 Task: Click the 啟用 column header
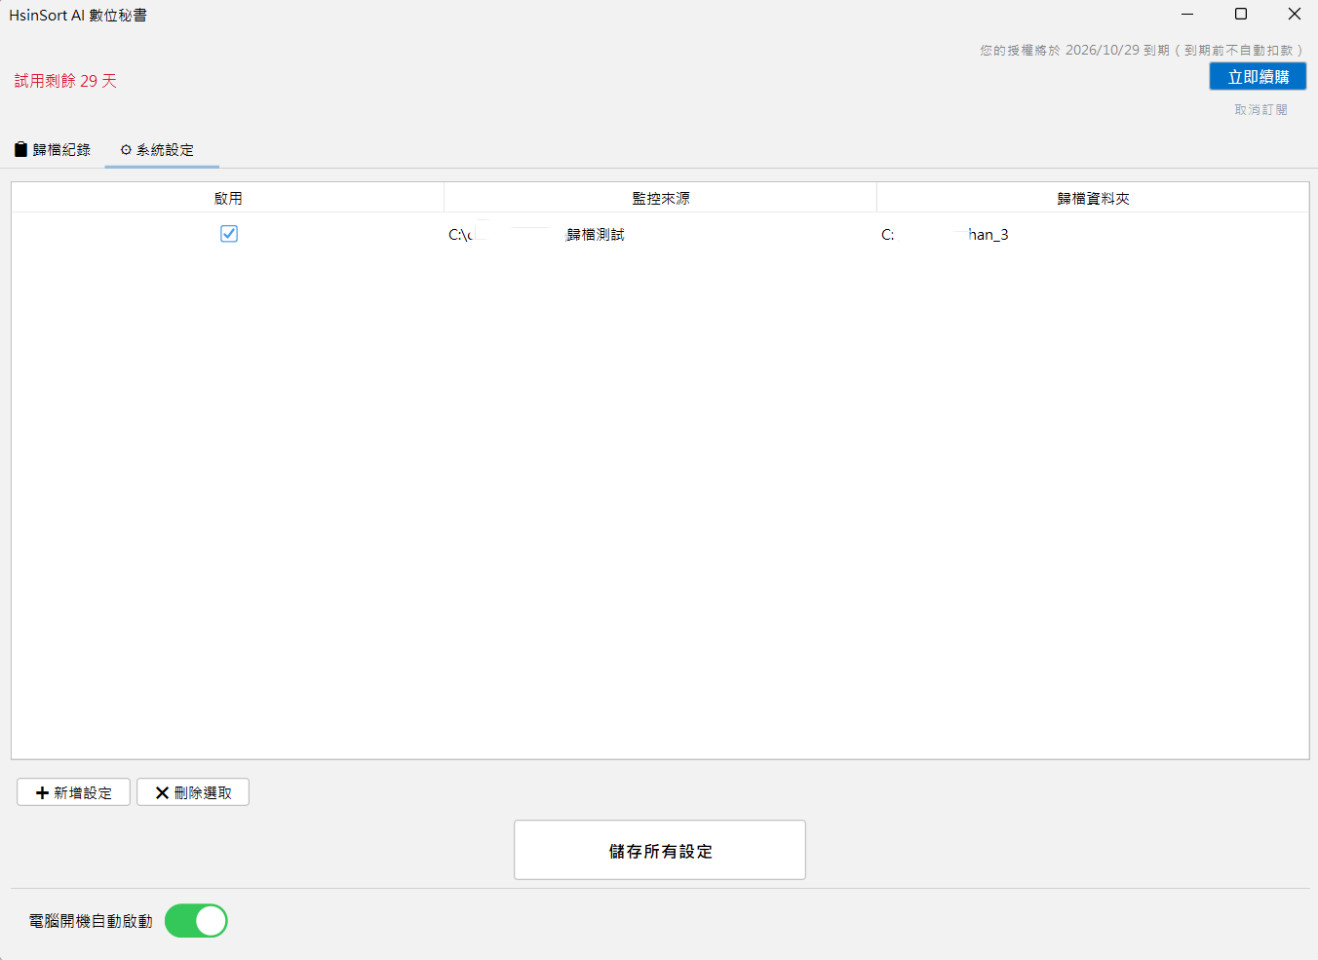(x=228, y=198)
